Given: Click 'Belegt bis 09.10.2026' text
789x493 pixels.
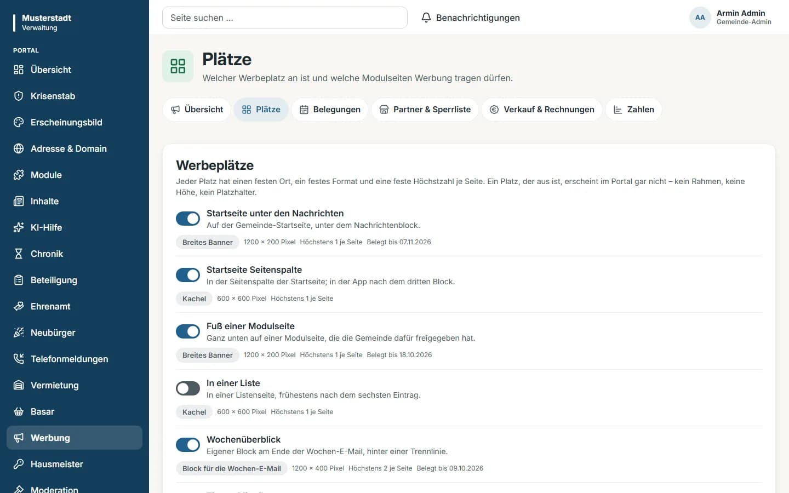Looking at the screenshot, I should point(450,468).
